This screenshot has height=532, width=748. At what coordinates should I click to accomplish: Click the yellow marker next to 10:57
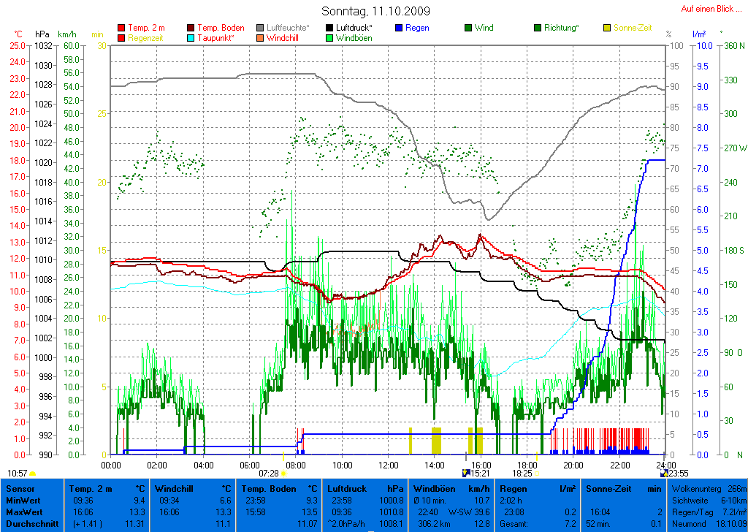click(x=31, y=474)
